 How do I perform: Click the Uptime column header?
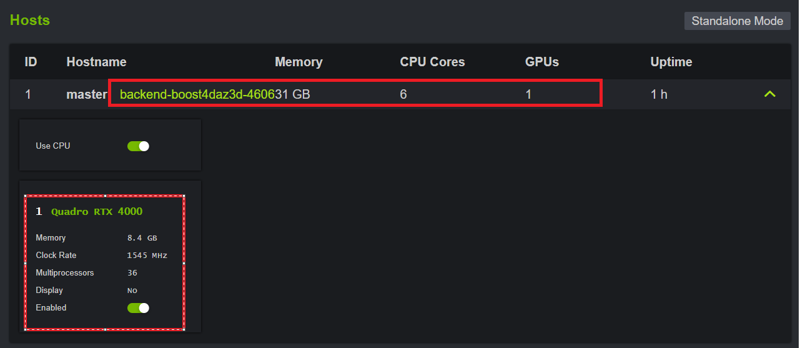[x=671, y=62]
